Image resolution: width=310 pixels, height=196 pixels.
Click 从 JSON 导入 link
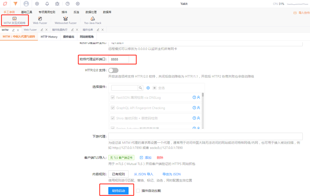pos(144,174)
